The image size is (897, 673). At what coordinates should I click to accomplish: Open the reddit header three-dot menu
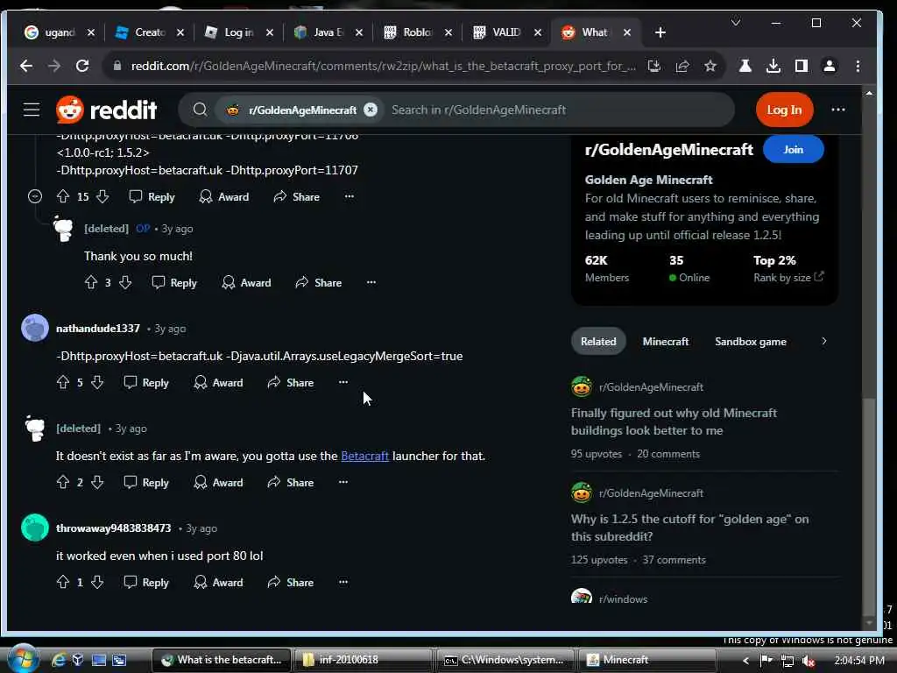pos(838,110)
